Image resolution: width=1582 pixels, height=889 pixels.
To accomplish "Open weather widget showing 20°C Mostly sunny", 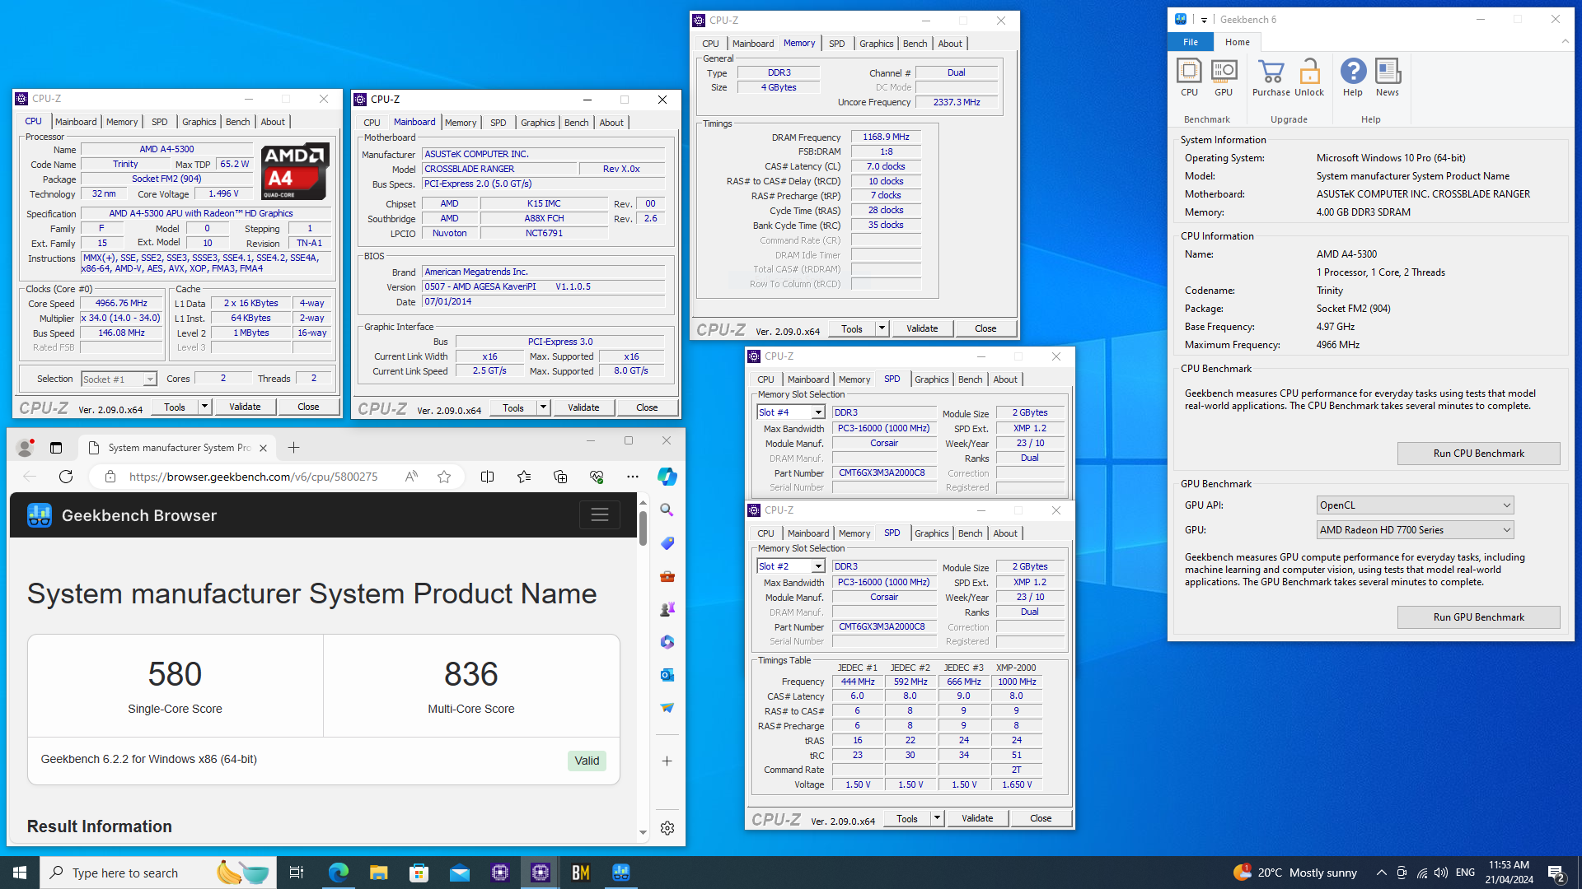I will 1294,873.
